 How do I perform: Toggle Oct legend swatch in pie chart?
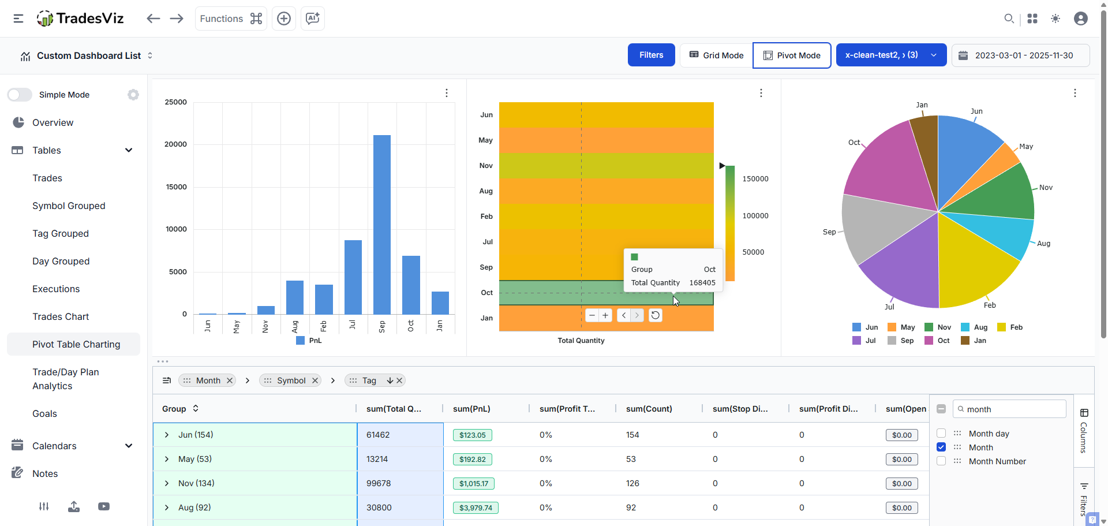pos(929,341)
